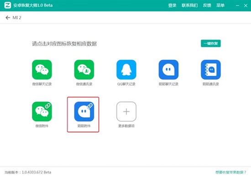251x177 pixels.
Task: Select the Momo attachments icon (陌陌附件)
Action: [84, 112]
